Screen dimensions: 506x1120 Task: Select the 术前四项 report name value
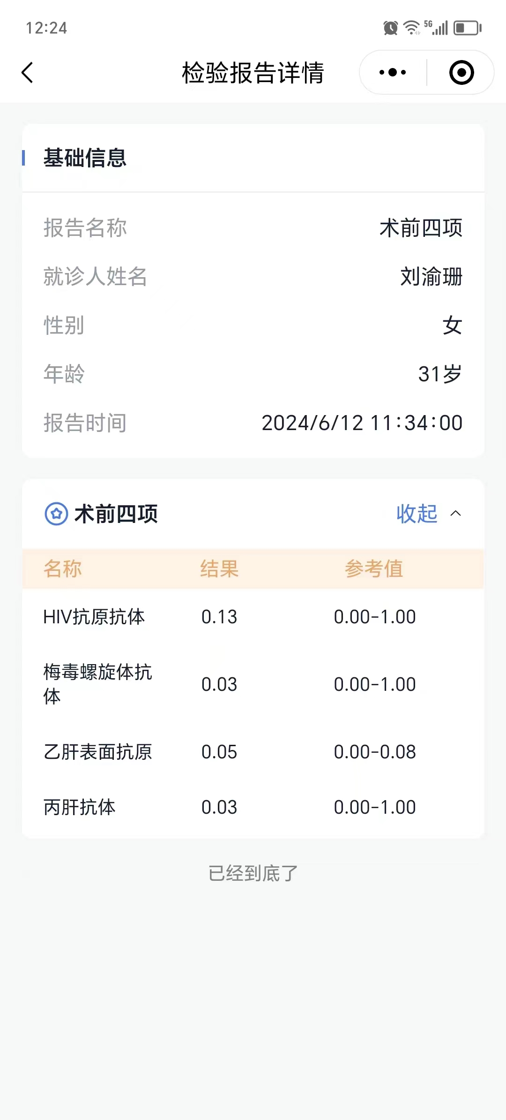(x=421, y=228)
